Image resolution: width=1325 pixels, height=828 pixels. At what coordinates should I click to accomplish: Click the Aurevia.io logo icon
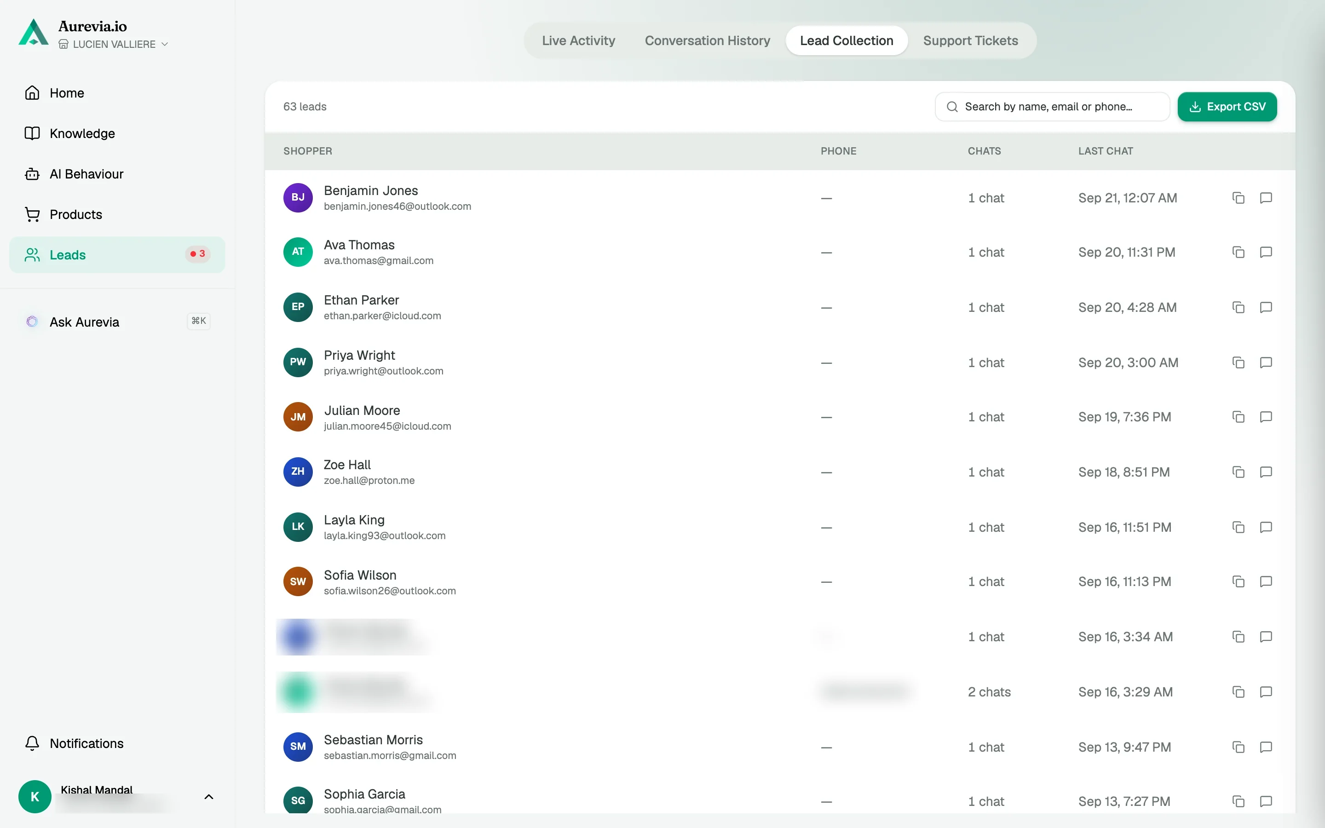tap(34, 32)
